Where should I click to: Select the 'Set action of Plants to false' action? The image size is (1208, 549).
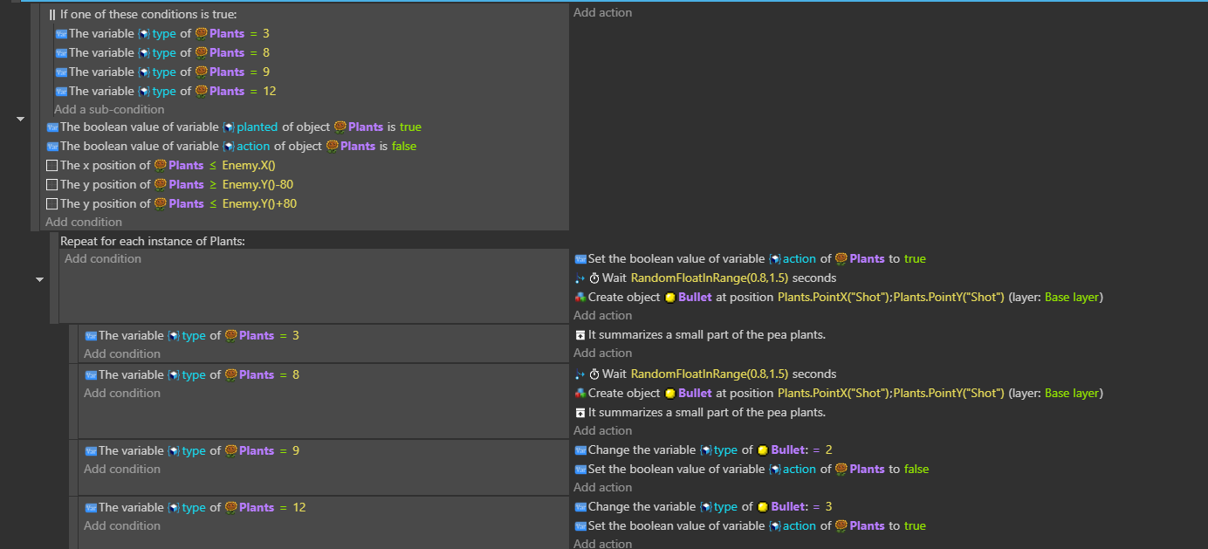[x=752, y=470]
